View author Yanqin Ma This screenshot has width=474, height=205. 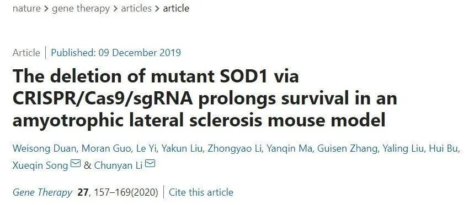(x=289, y=149)
